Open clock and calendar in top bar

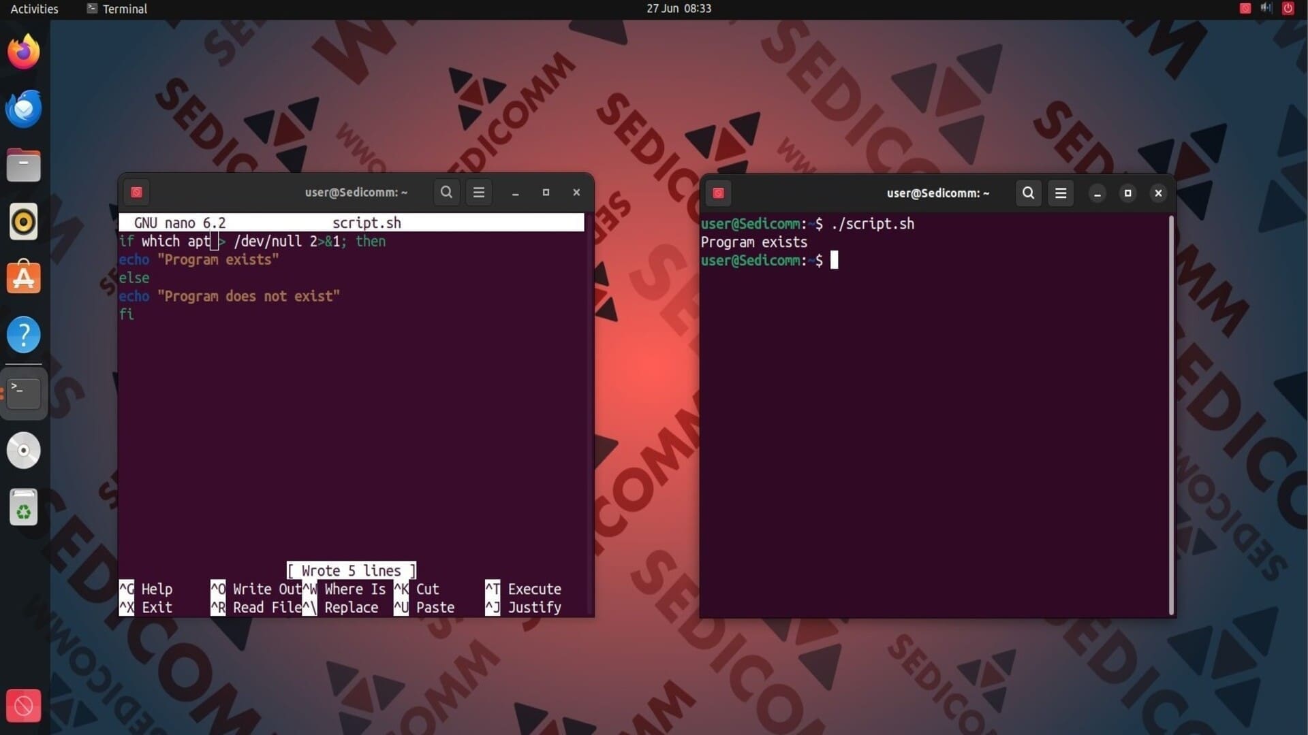pyautogui.click(x=679, y=9)
